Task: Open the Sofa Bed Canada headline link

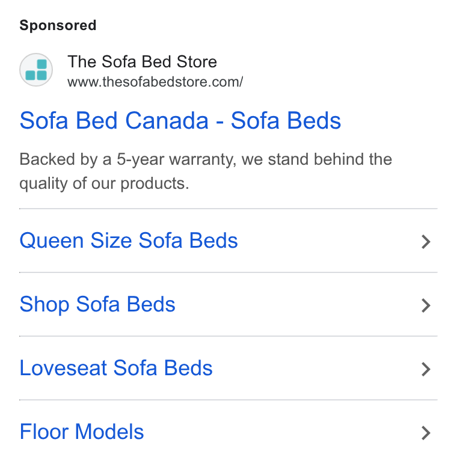Action: click(180, 120)
